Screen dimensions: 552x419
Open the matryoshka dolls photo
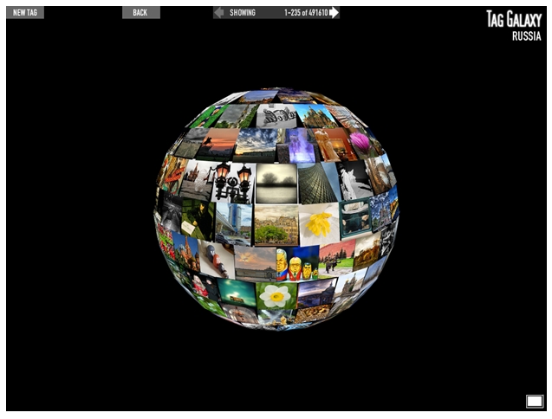tap(296, 263)
